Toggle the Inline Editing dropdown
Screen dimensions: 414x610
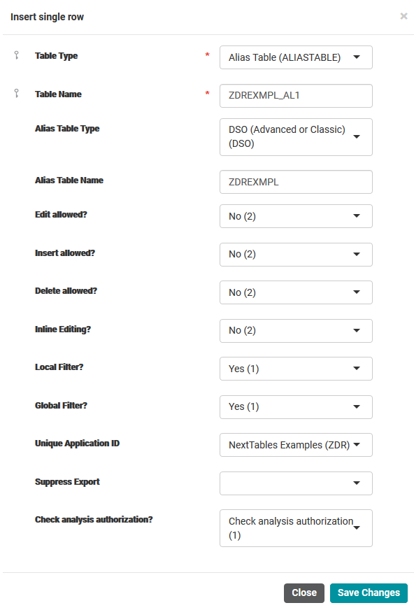[x=296, y=331]
